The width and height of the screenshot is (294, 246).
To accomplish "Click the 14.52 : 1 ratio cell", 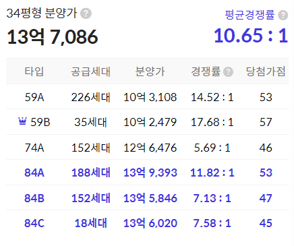I will [x=212, y=97].
